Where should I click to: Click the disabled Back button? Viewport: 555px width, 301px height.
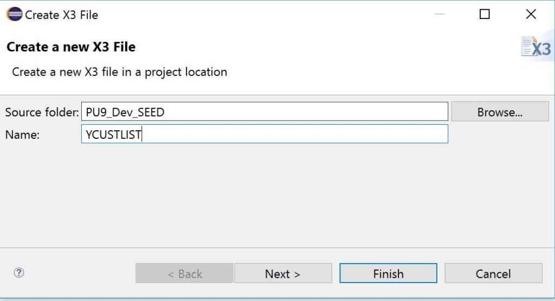pyautogui.click(x=184, y=274)
